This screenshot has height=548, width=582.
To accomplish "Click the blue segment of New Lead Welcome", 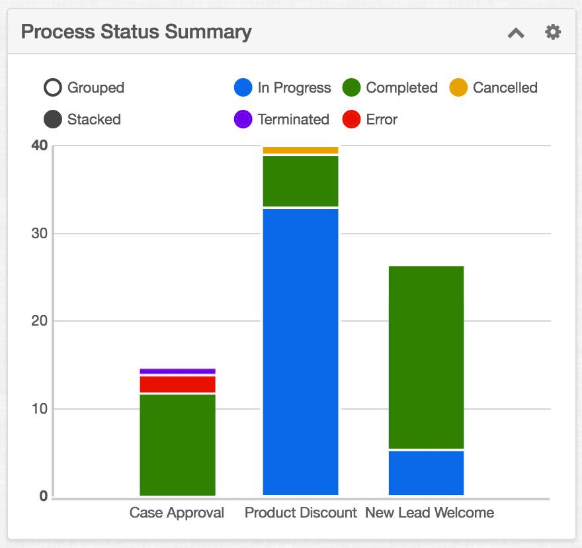I will pyautogui.click(x=425, y=473).
